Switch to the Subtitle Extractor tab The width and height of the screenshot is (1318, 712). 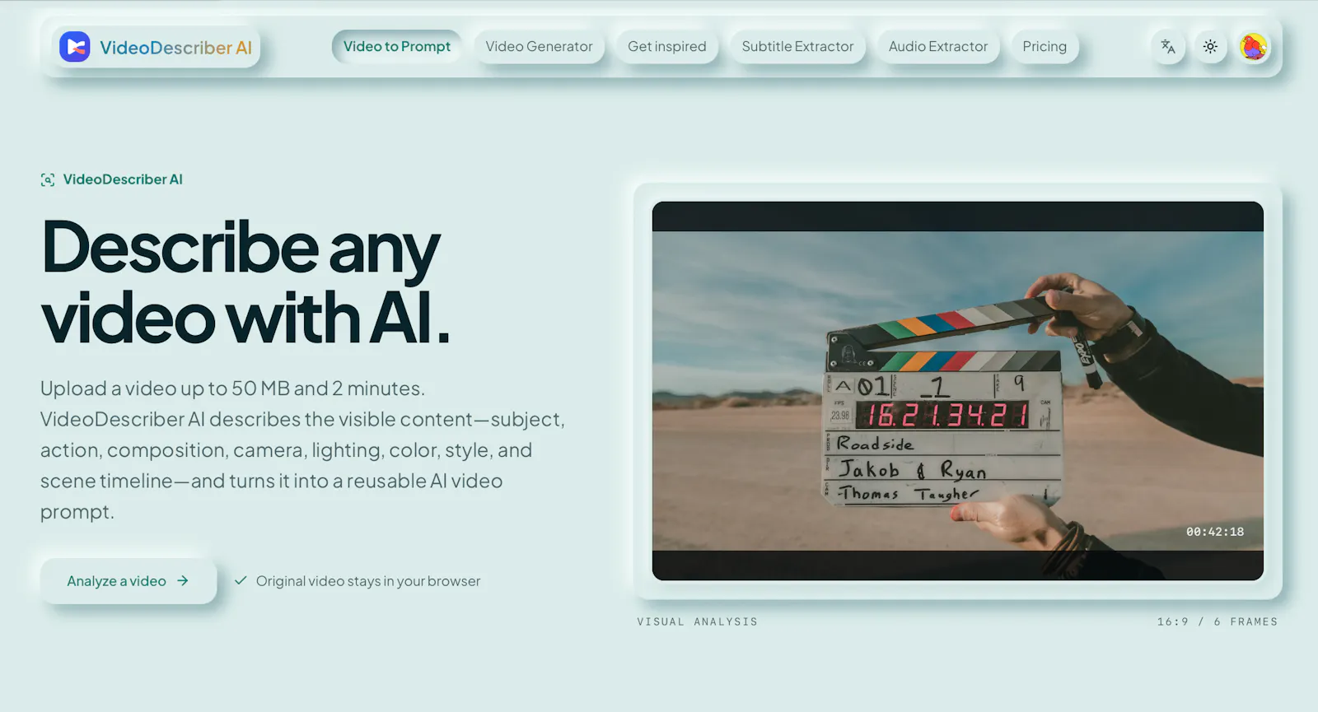point(797,47)
